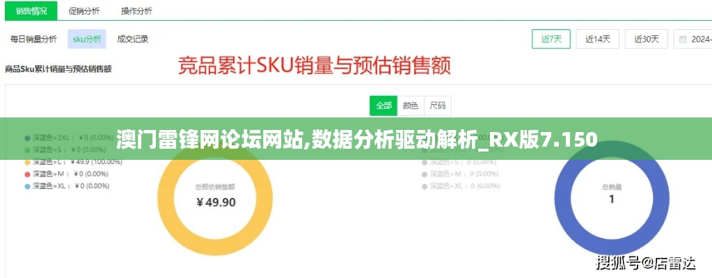
Task: Toggle gray 深蓝色>XL sales legend dot
Action: tap(425, 186)
